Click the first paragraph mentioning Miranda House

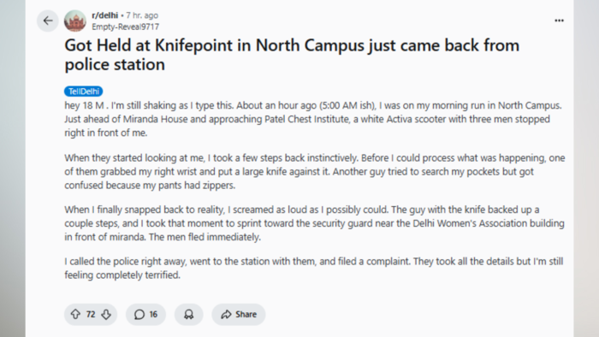(x=313, y=119)
